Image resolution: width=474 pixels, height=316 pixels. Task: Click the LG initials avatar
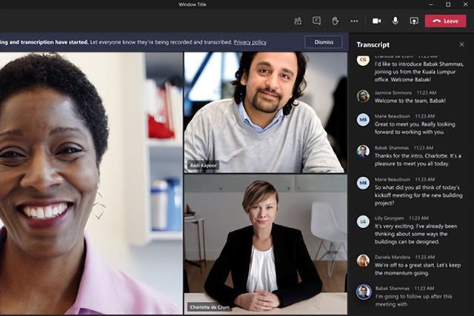(x=363, y=222)
